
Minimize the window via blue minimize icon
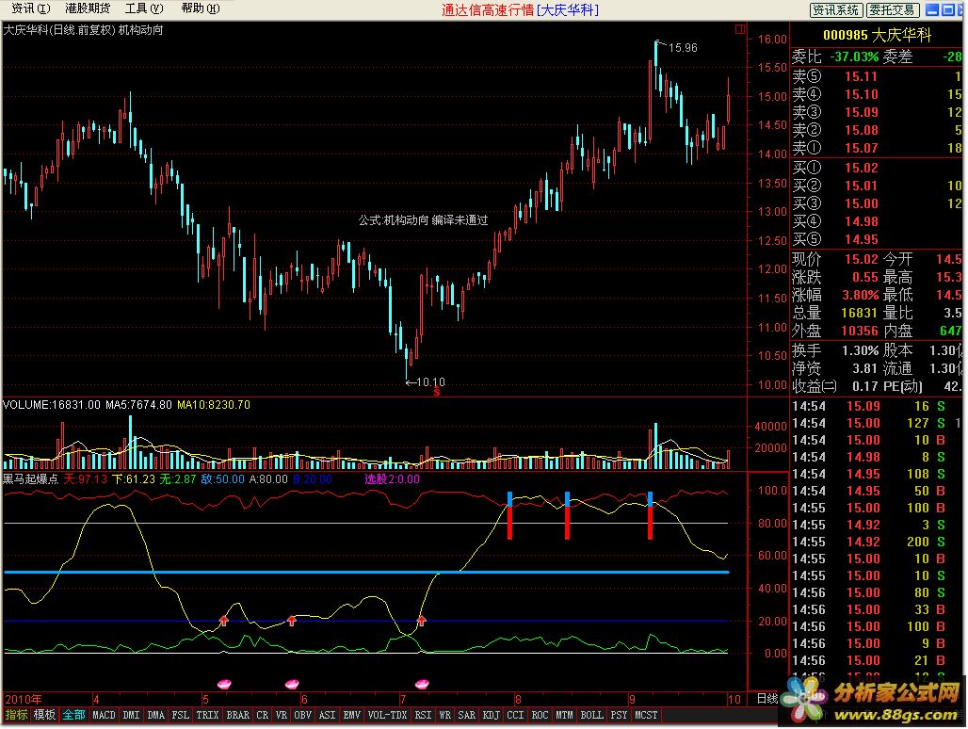(933, 9)
